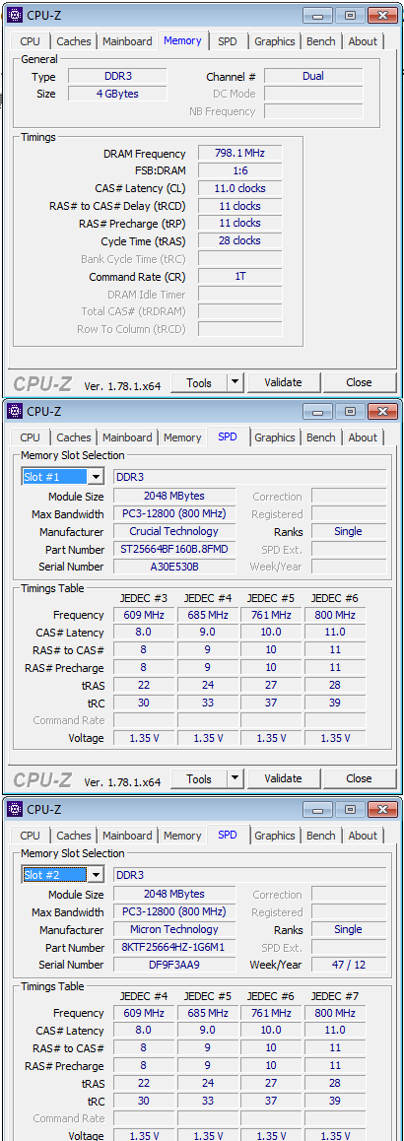Open the Slot #1 memory slot dropdown
Image resolution: width=404 pixels, height=1141 pixels.
coord(96,477)
